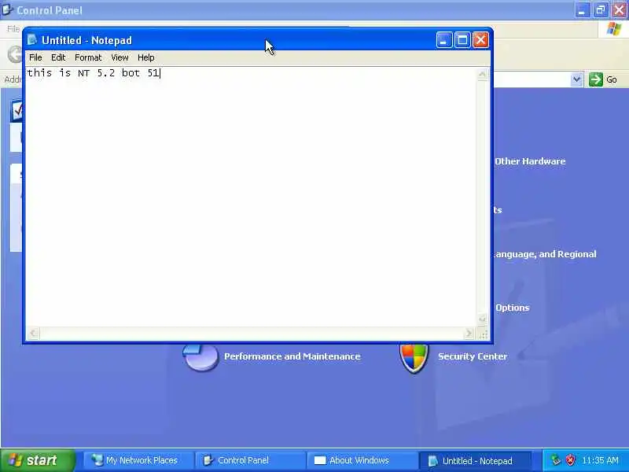Click the Go button in Control Panel
The image size is (629, 472).
point(603,79)
